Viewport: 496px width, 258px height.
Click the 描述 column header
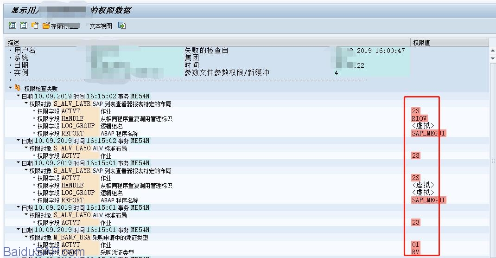pos(208,42)
